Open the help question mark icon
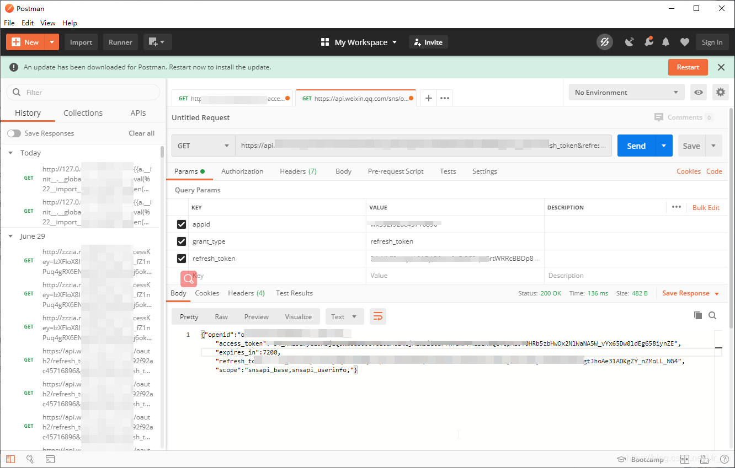 coord(724,459)
